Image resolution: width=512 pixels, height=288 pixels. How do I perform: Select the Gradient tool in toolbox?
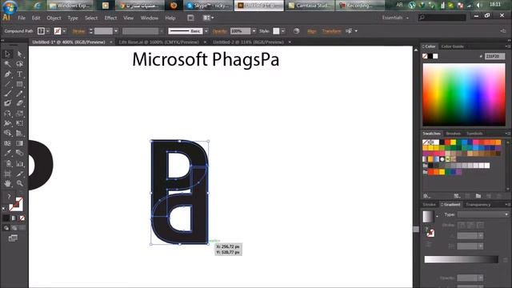pyautogui.click(x=19, y=143)
